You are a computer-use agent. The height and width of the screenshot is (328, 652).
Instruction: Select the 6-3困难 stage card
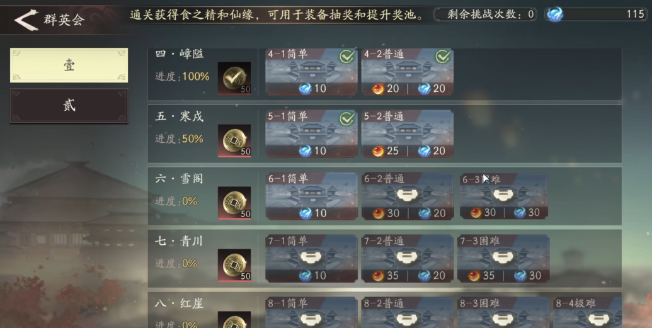click(503, 196)
